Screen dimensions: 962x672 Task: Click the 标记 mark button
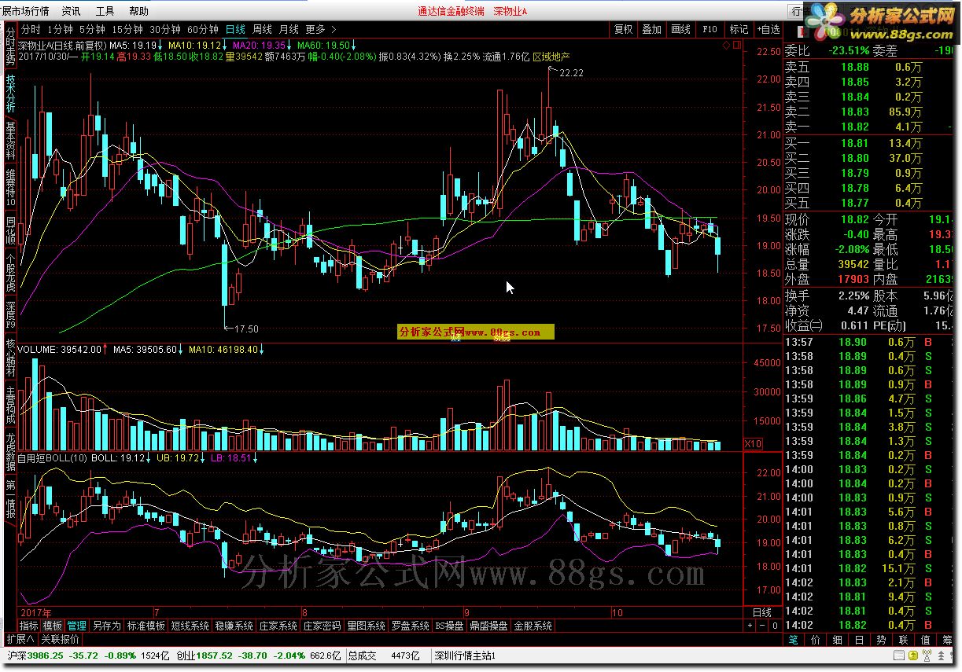(x=739, y=29)
